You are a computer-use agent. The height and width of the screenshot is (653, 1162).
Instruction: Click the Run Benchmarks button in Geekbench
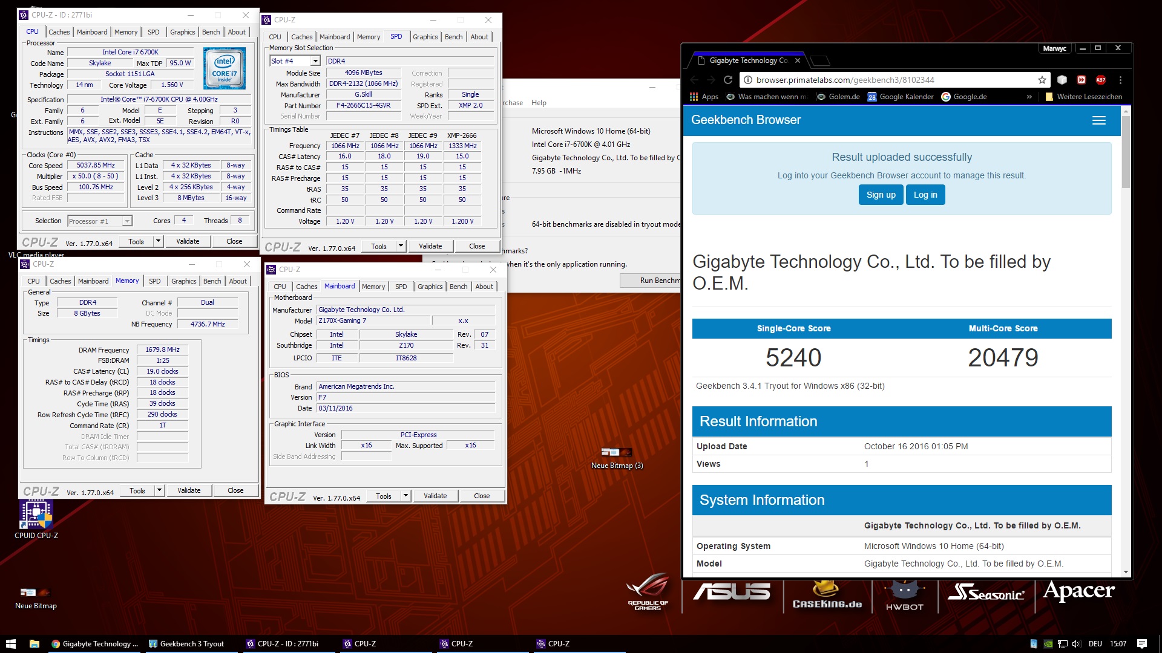[651, 281]
